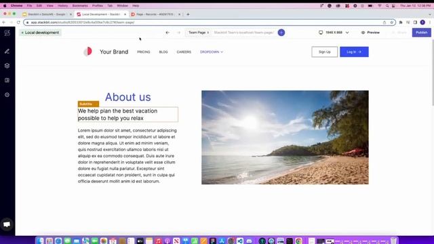Switch to the Local Development Stackbit tab
This screenshot has width=434, height=244.
(101, 14)
